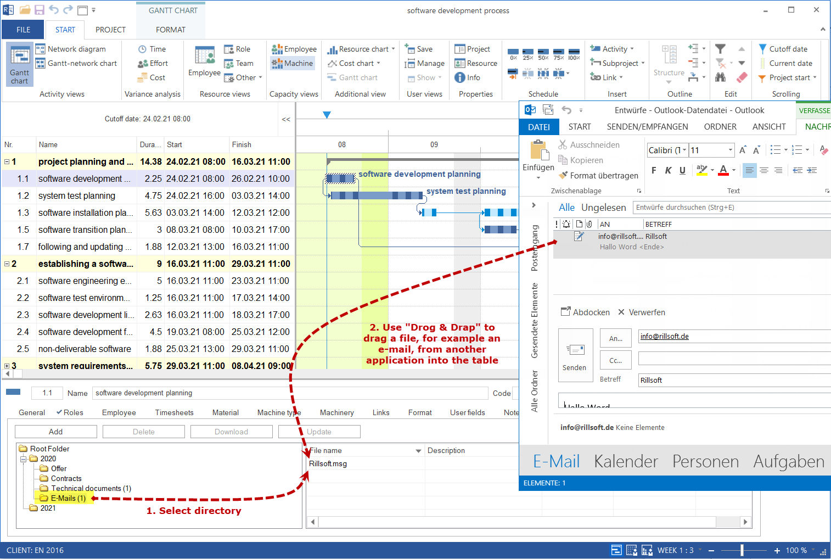Screen dimensions: 831x559
Task: Click Abdocken in Outlook
Action: [585, 312]
